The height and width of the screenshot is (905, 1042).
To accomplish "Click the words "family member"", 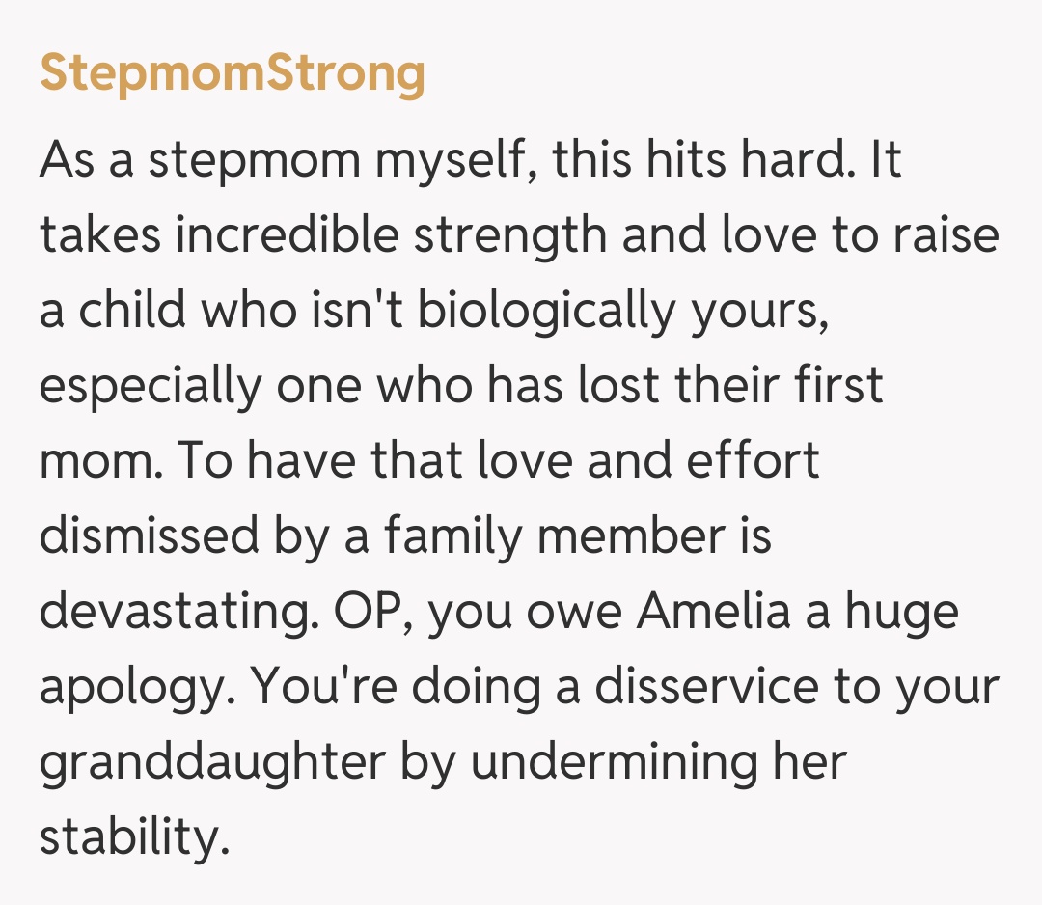I will (553, 536).
